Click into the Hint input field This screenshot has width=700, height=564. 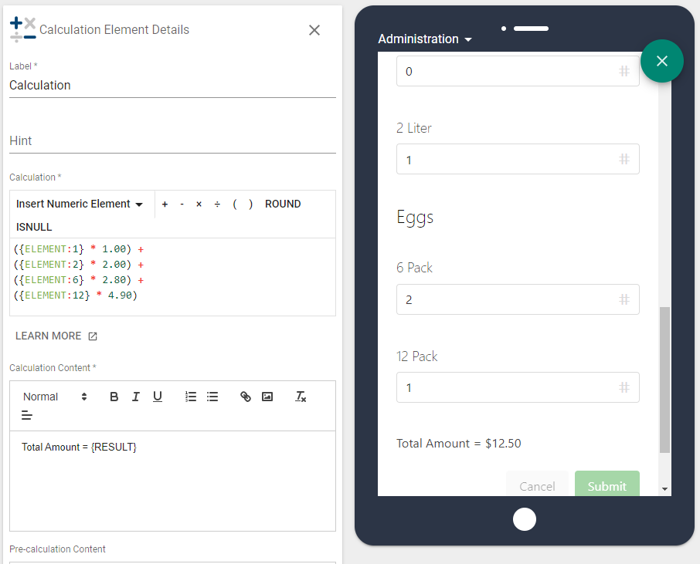[x=172, y=141]
